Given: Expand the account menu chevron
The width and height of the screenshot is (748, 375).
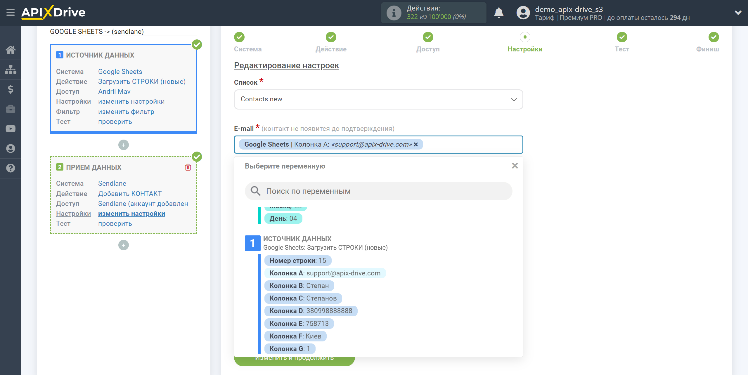Looking at the screenshot, I should coord(738,13).
